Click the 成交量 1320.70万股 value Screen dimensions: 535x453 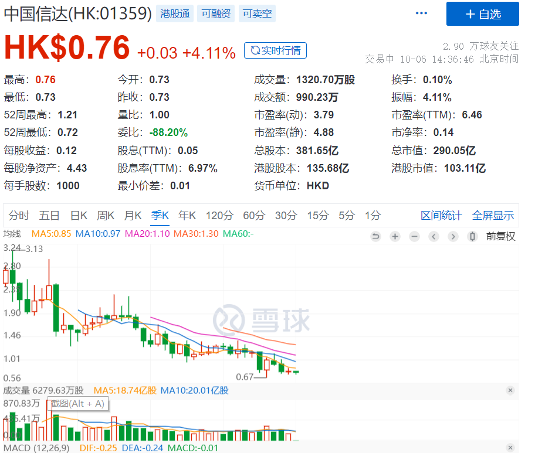[x=325, y=80]
